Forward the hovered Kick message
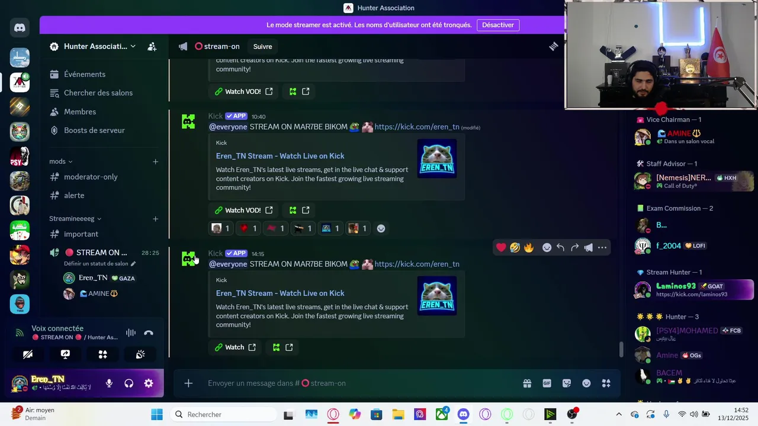The height and width of the screenshot is (426, 758). click(x=574, y=247)
